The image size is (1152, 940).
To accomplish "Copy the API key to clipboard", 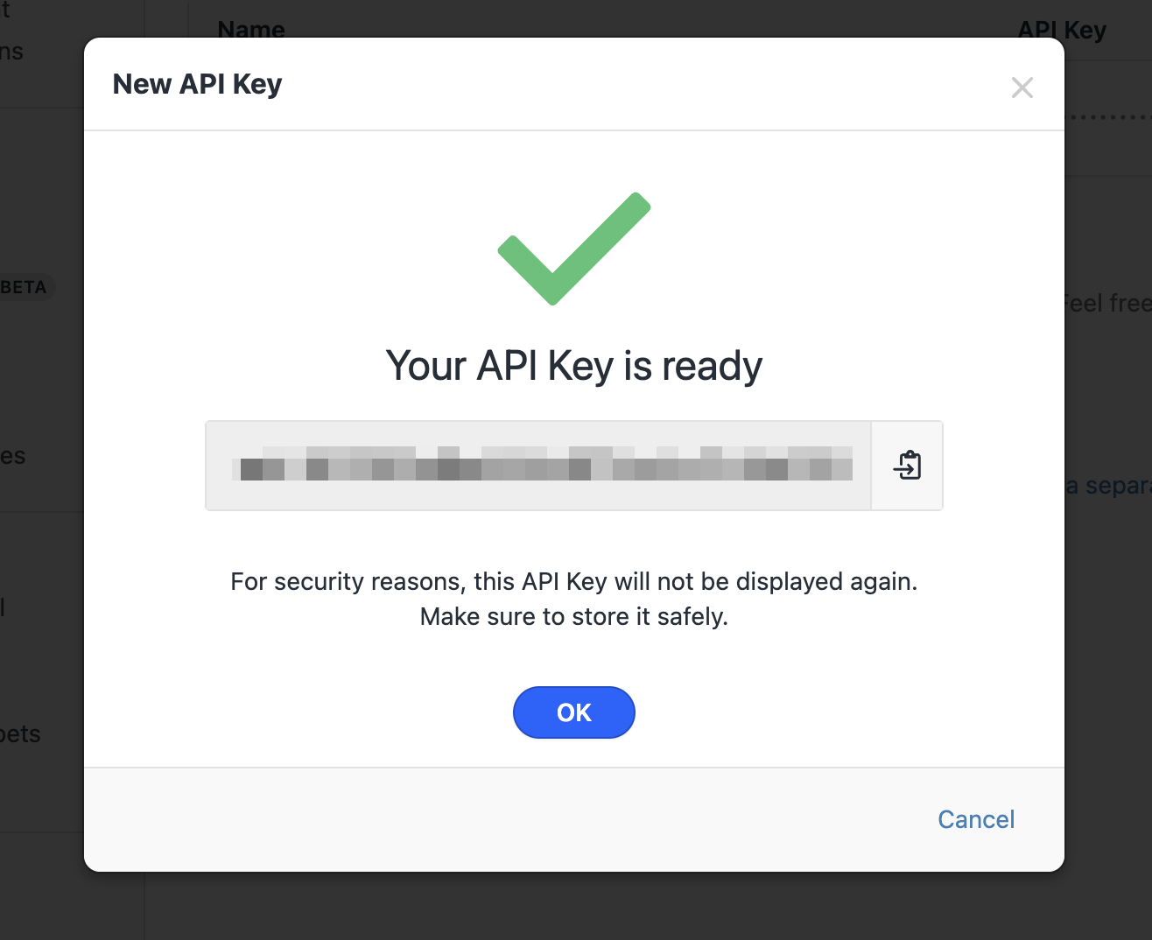I will pos(907,466).
